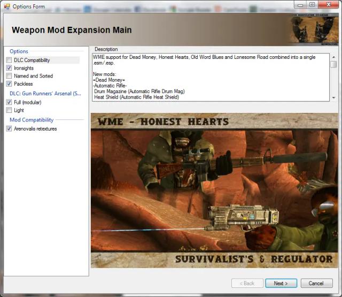Click the Weapon Mod Expansion Main title

point(72,30)
